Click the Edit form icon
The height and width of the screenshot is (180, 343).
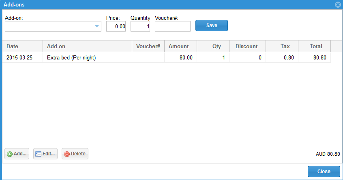39,154
